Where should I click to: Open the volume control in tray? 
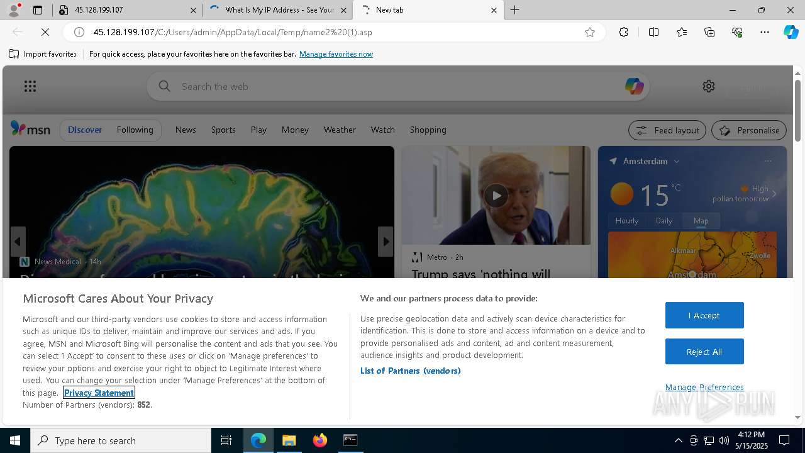click(x=724, y=440)
